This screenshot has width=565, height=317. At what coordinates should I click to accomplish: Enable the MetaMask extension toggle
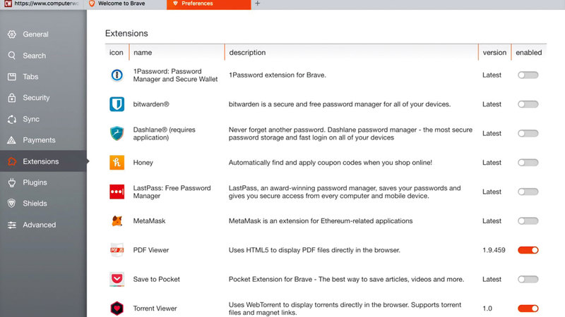(x=528, y=221)
